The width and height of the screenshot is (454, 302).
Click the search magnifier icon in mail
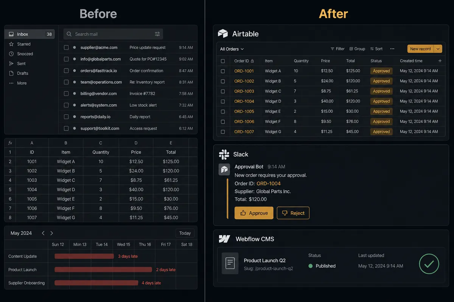tap(69, 34)
